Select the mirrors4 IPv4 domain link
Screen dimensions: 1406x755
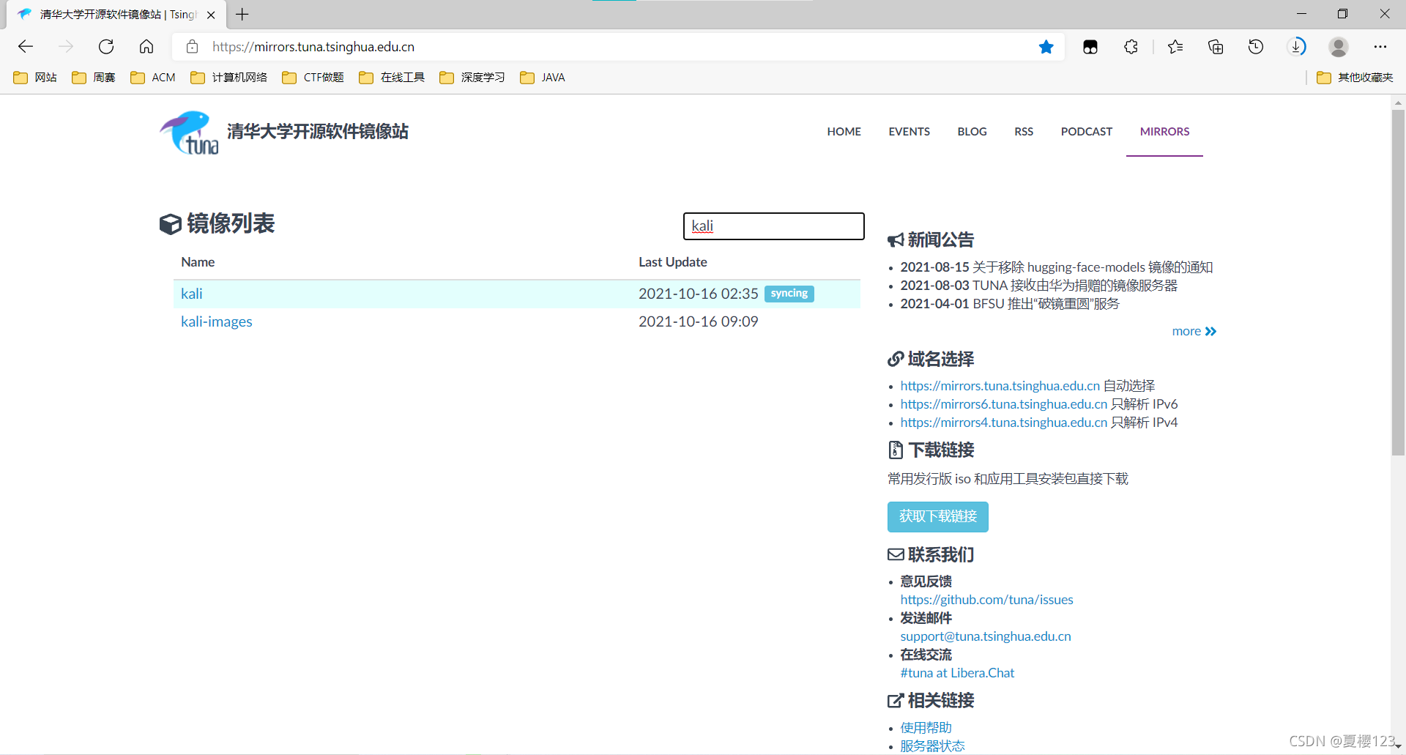tap(1003, 423)
